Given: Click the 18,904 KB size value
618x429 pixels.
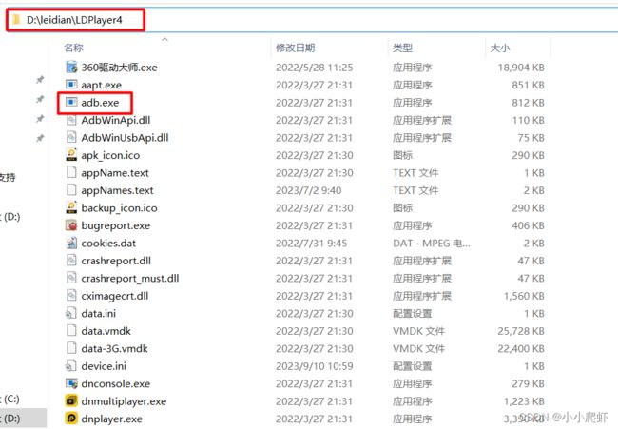Looking at the screenshot, I should pyautogui.click(x=521, y=68).
